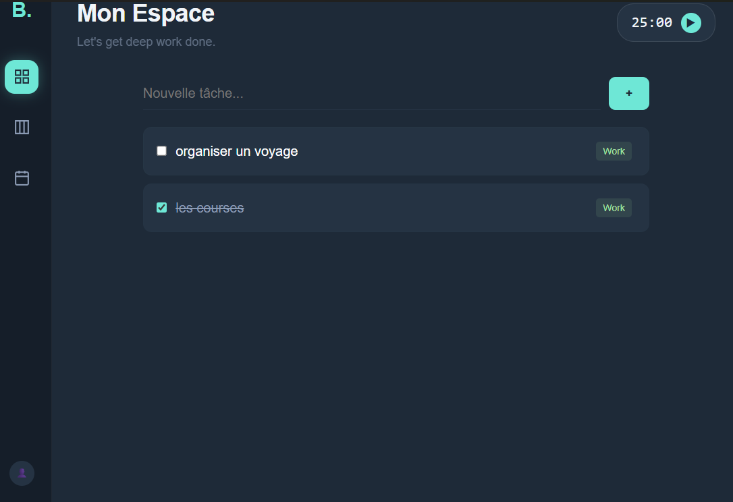Click the struck-through 'les courses' task title
The image size is (733, 502).
tap(210, 208)
